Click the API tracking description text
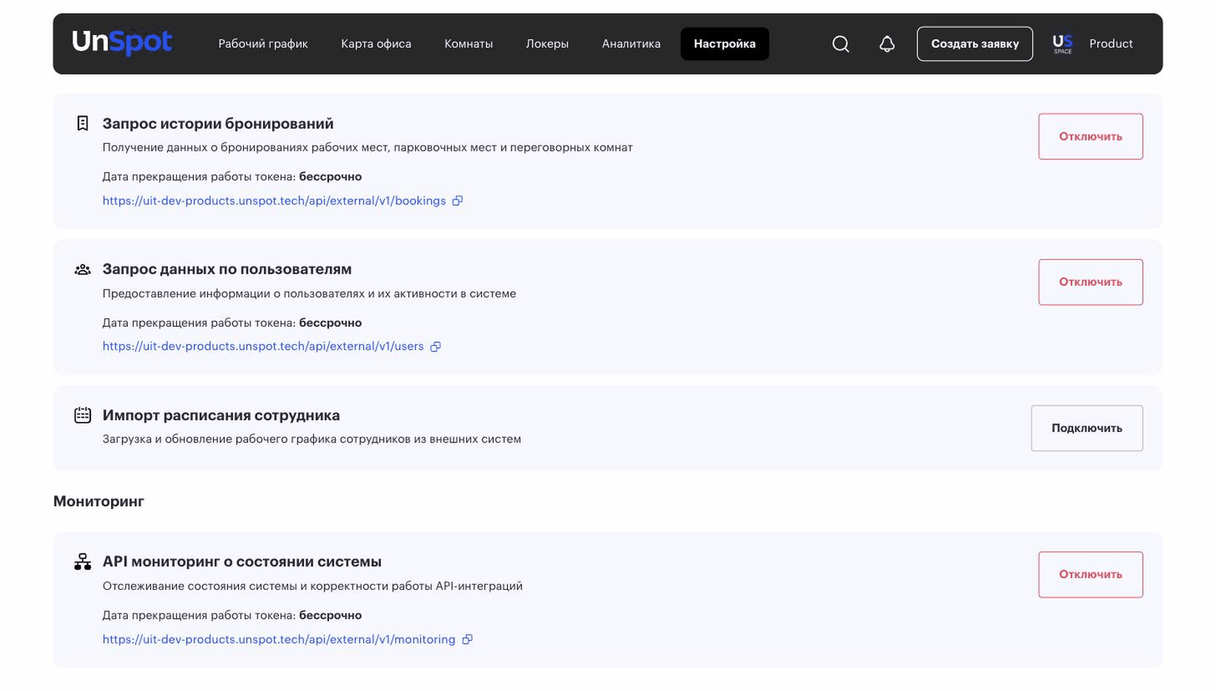This screenshot has height=691, width=1216. [x=312, y=586]
